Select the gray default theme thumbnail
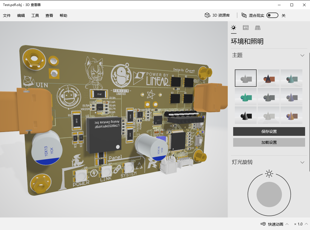Screen dimensions: 310x230 (x=246, y=78)
